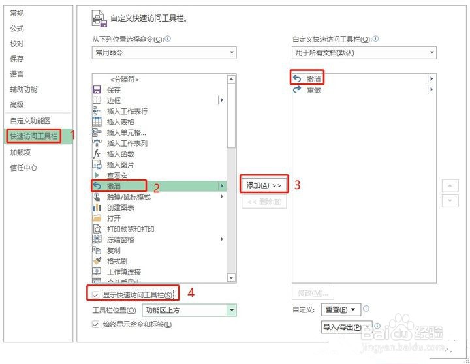Click the Borders (边框) command icon

click(x=97, y=100)
